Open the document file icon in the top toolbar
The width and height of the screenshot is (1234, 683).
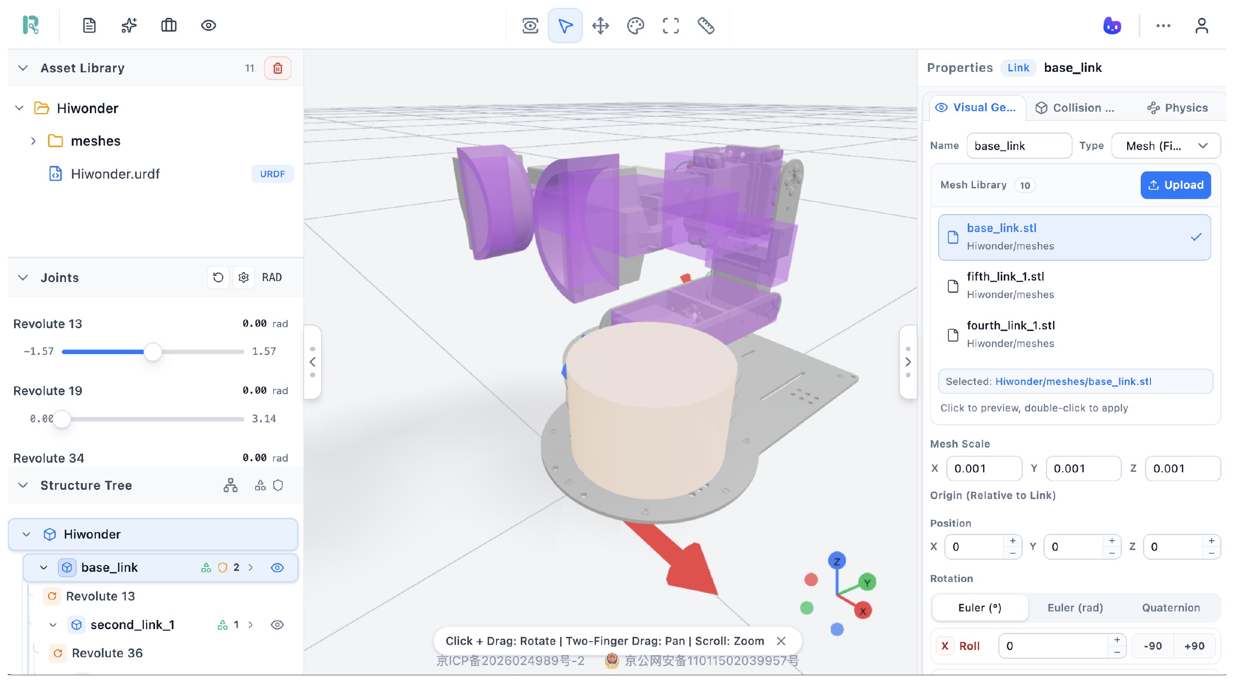(x=89, y=25)
